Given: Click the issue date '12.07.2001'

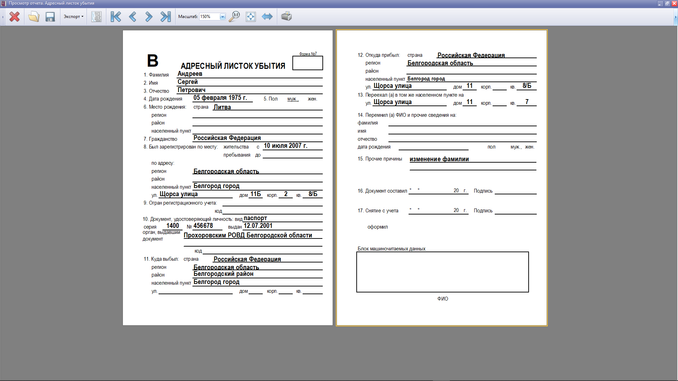Looking at the screenshot, I should [x=258, y=226].
